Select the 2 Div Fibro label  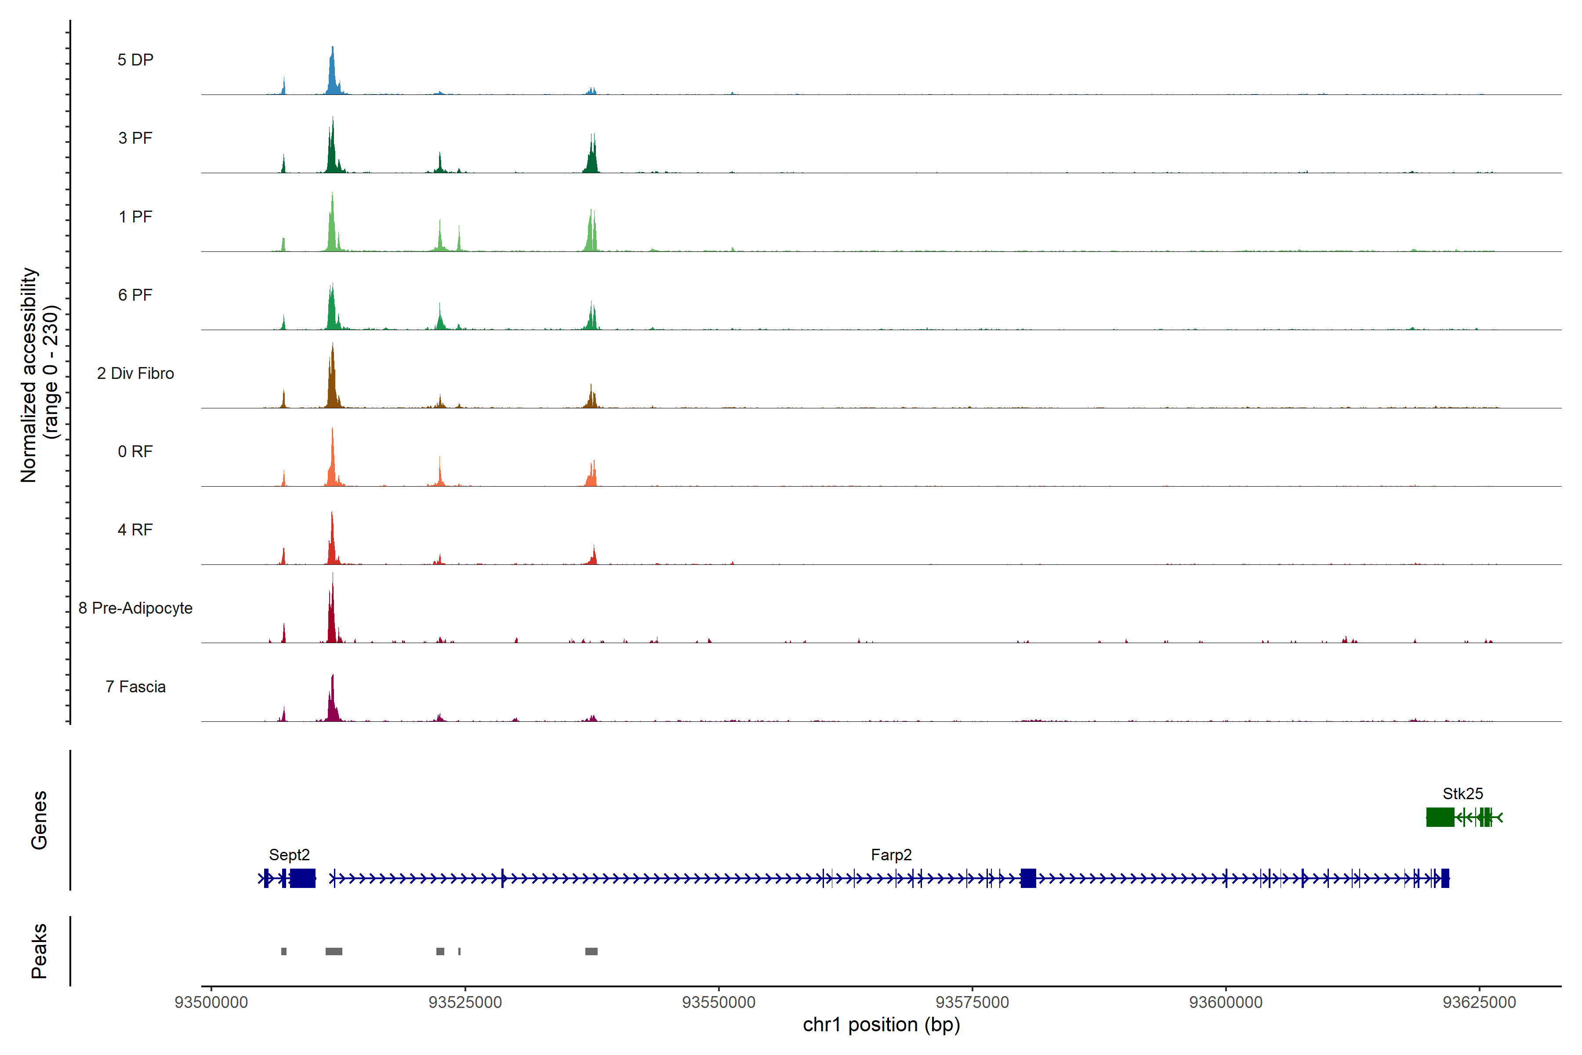pos(135,373)
